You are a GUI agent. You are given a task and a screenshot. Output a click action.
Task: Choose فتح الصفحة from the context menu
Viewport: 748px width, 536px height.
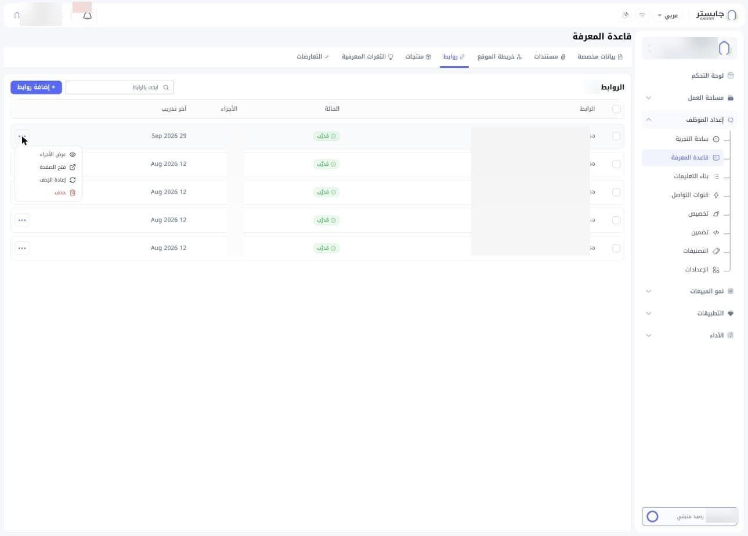[57, 167]
